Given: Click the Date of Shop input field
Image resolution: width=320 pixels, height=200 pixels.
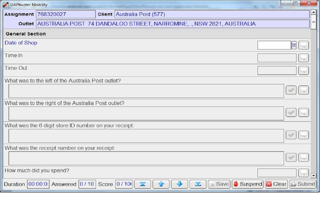Looking at the screenshot, I should (x=274, y=45).
